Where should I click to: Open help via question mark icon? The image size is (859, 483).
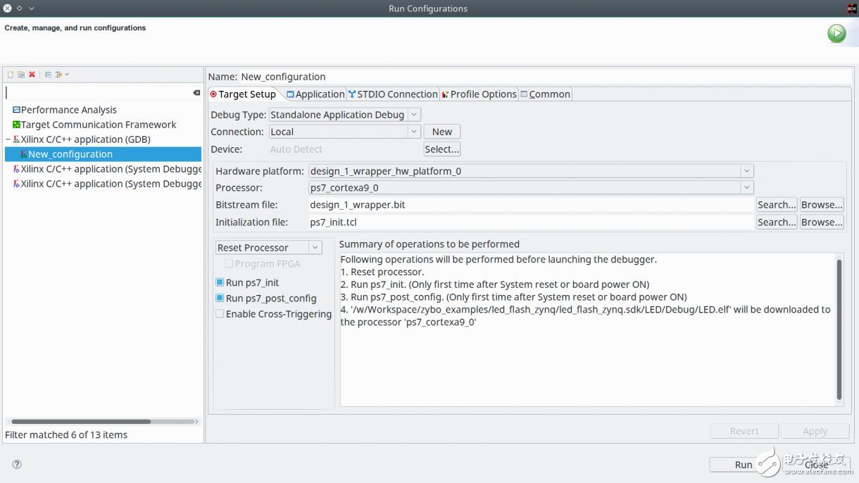click(17, 464)
